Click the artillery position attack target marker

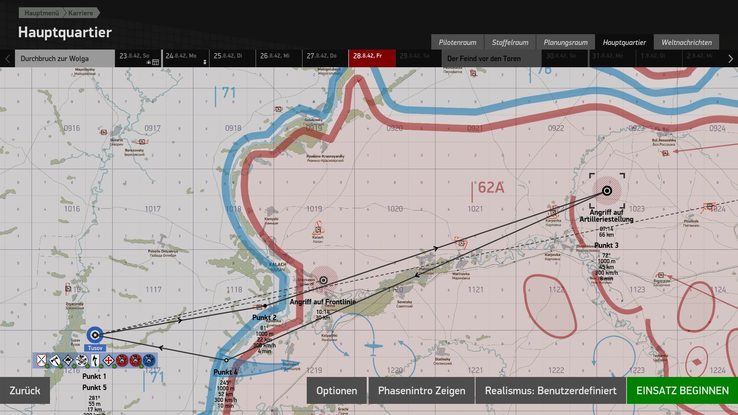607,191
